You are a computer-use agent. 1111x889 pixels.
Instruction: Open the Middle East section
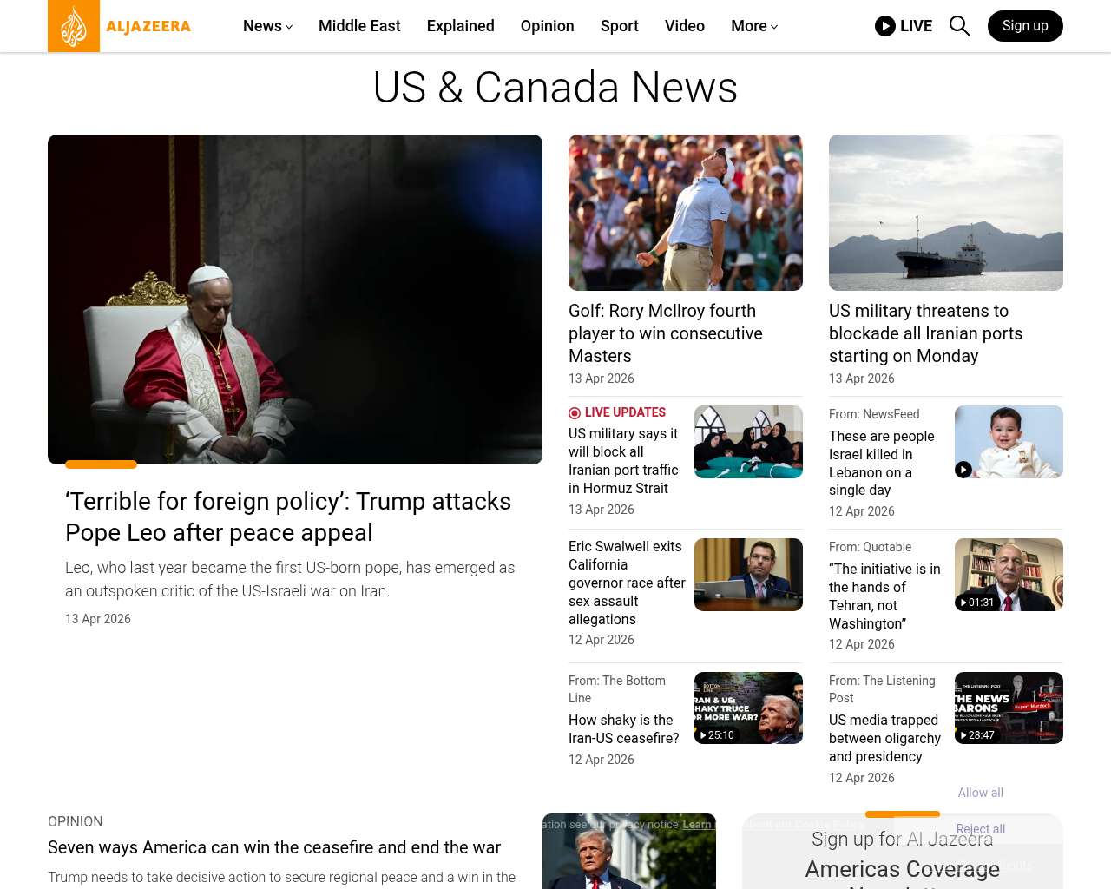tap(359, 26)
